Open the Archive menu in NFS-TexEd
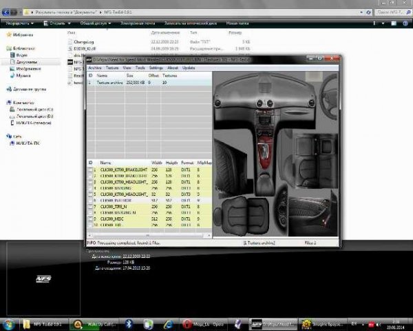 [95, 68]
